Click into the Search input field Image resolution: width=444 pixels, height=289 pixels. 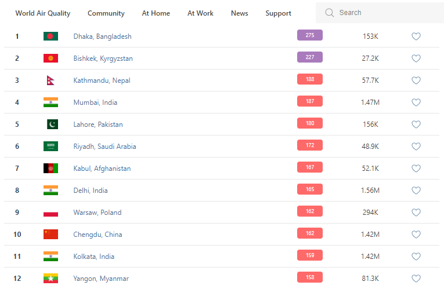coord(383,13)
